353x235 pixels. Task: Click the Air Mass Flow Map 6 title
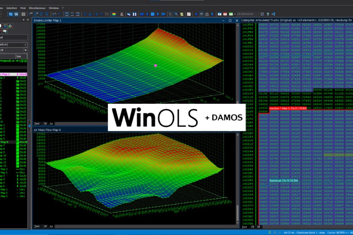pos(47,130)
